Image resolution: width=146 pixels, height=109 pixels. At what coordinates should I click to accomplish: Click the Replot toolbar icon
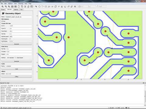tap(12, 6)
